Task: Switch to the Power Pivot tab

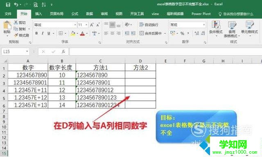Action: (201, 14)
